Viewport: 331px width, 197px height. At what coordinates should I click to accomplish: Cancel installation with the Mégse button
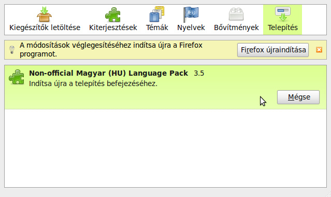click(x=298, y=97)
